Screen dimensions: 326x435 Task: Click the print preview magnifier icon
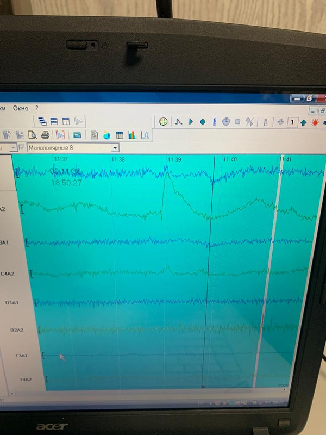[33, 135]
